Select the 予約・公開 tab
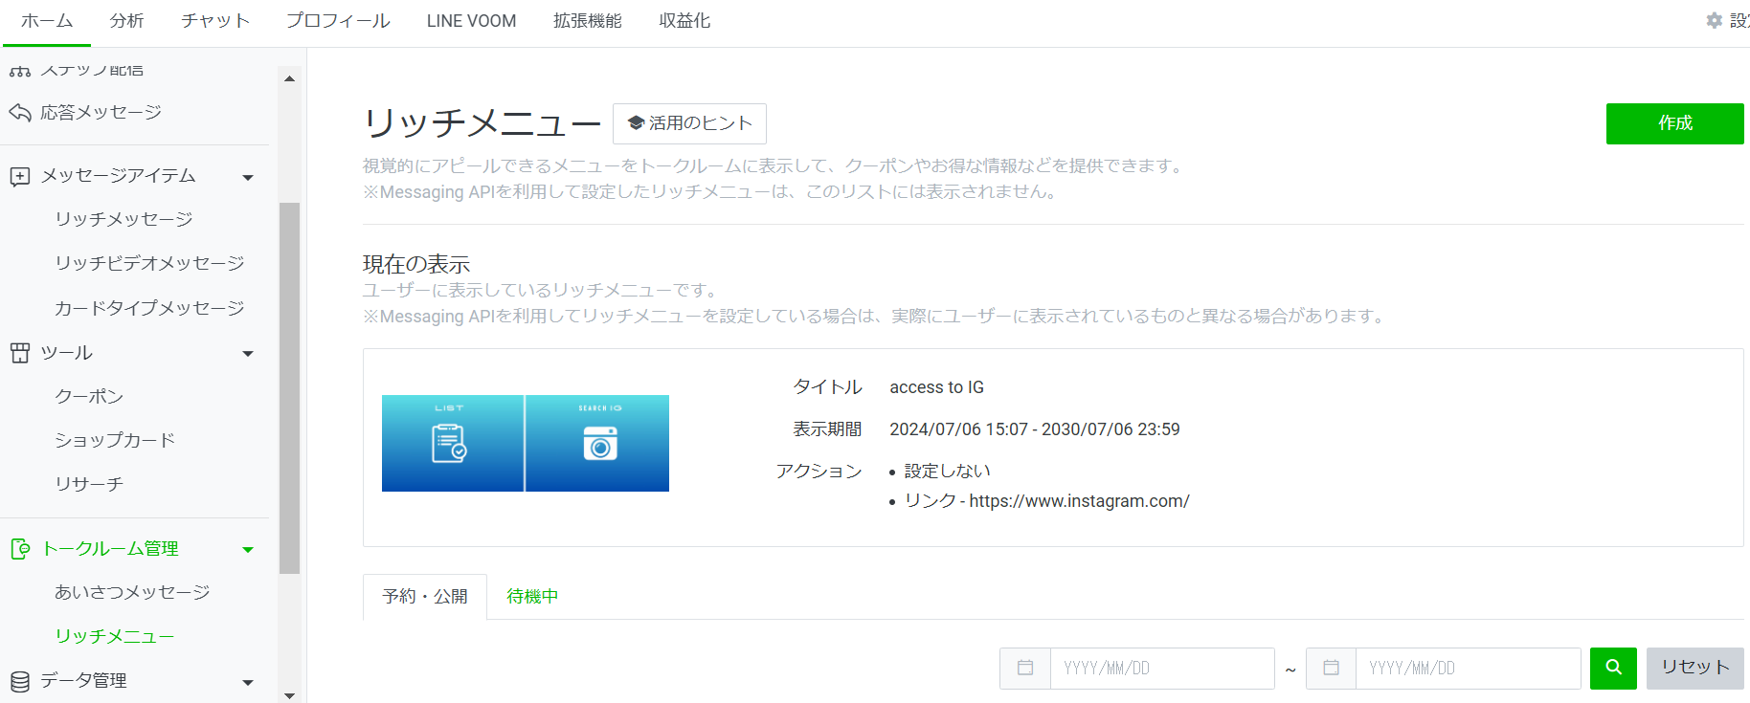1750x703 pixels. [x=425, y=597]
